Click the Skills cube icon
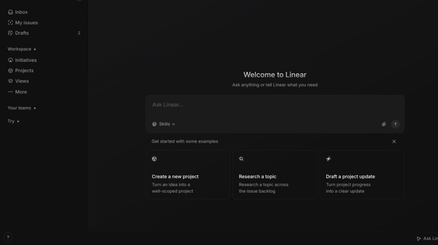The image size is (438, 245). coord(154,124)
